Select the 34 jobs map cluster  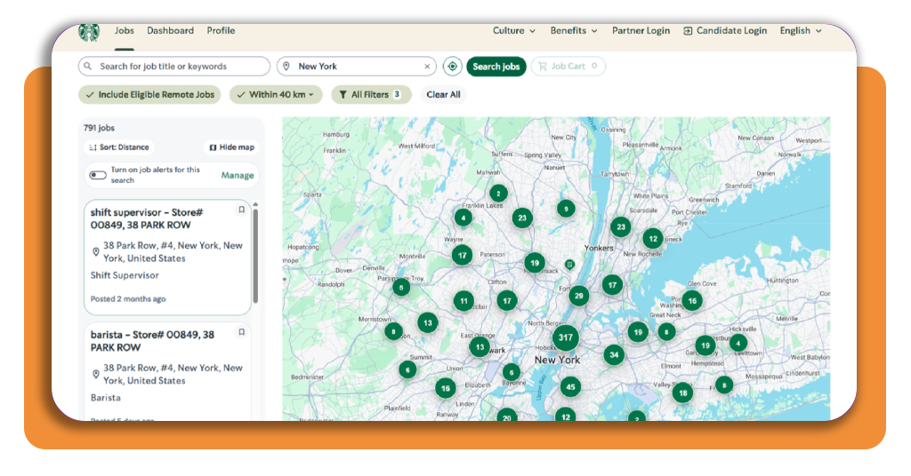click(x=614, y=355)
